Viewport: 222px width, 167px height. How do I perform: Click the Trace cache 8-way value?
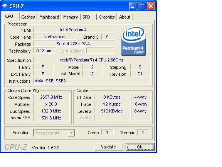tap(141, 104)
